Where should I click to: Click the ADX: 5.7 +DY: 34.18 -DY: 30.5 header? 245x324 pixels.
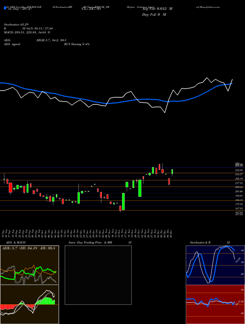[28, 248]
